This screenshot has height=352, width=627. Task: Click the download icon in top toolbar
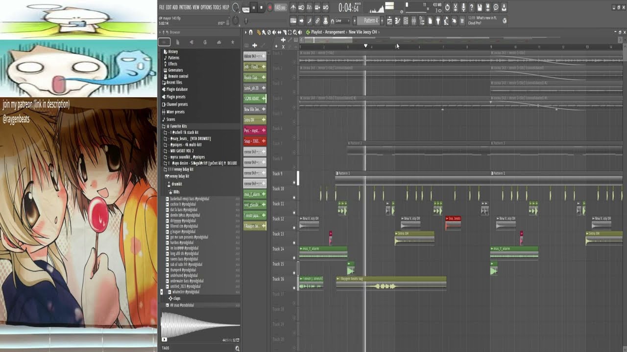(504, 7)
